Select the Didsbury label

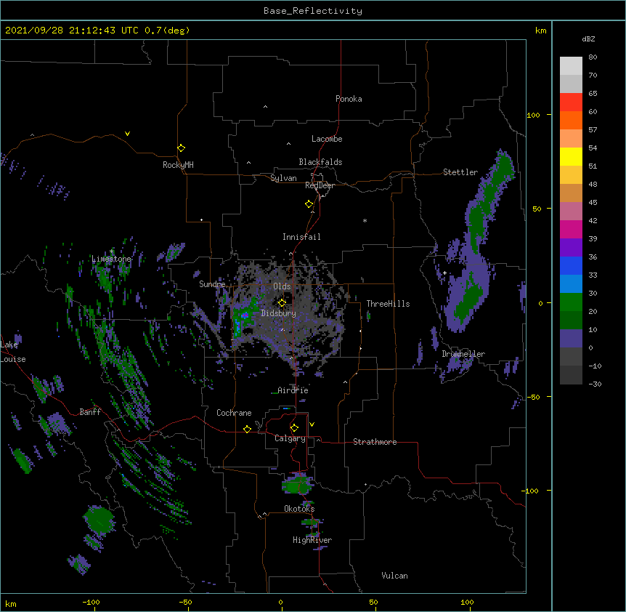(x=279, y=313)
